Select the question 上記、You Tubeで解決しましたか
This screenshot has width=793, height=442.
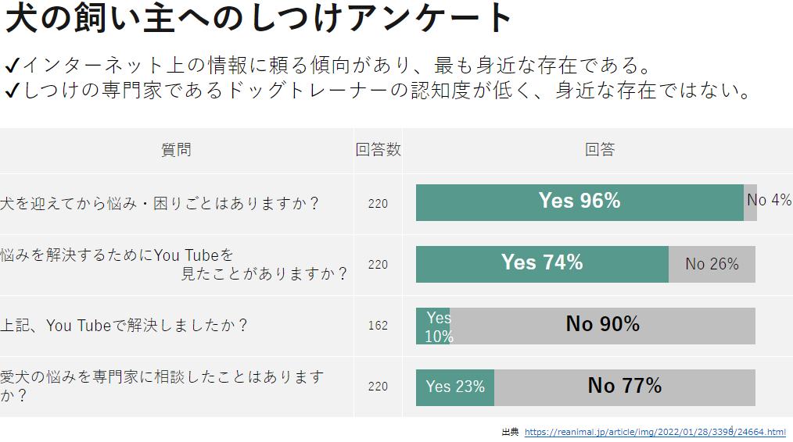pyautogui.click(x=125, y=326)
